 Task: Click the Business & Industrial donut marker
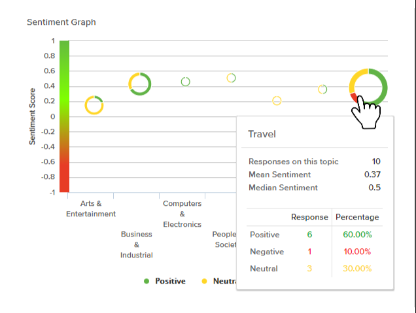coord(139,84)
